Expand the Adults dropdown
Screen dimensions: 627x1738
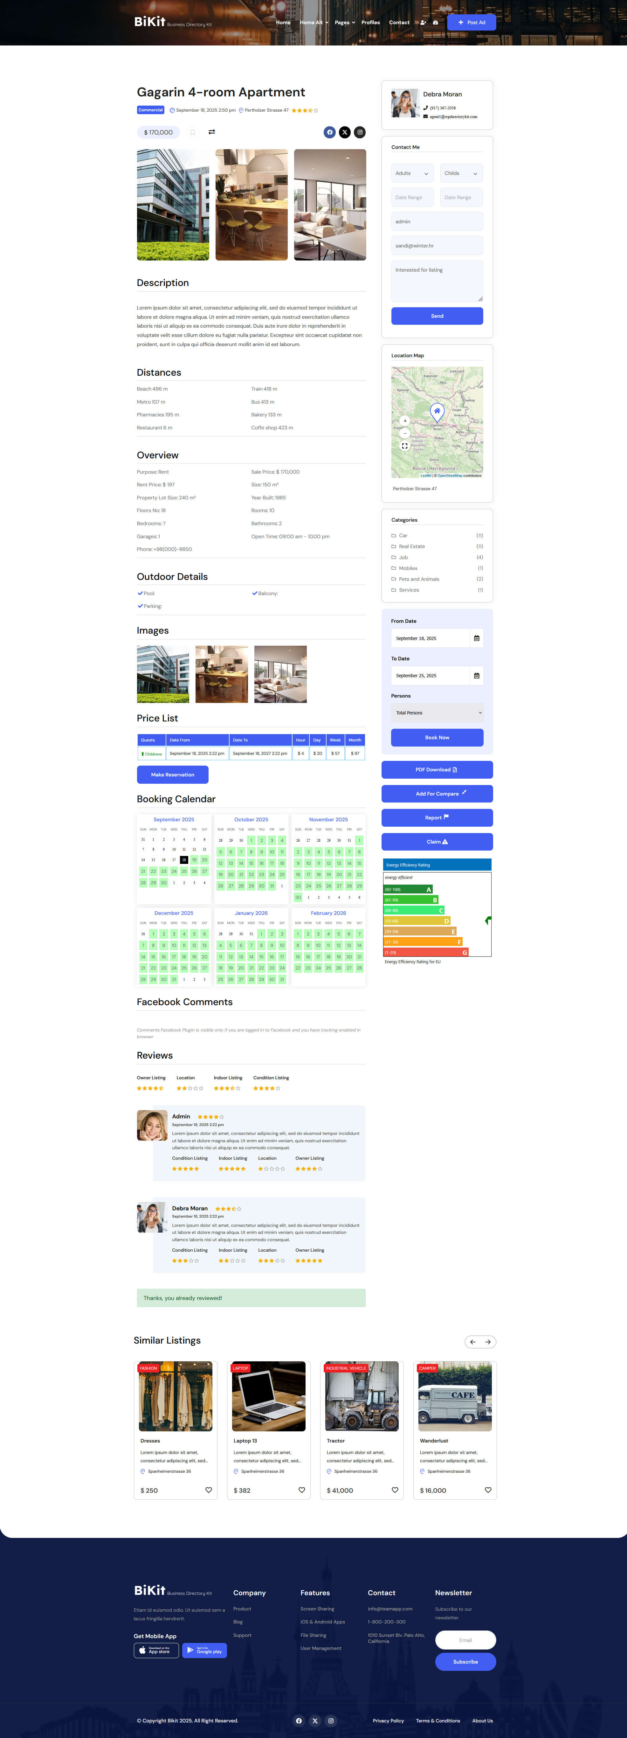(x=413, y=173)
